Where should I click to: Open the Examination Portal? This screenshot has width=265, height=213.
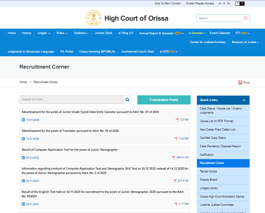point(164,100)
